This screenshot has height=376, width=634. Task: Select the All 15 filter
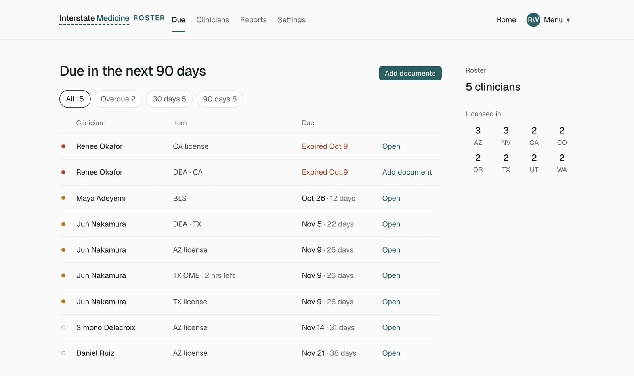click(x=75, y=99)
